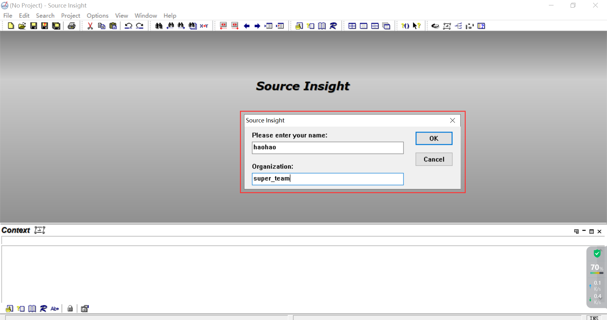Save the file with the single floppy icon

tap(34, 26)
